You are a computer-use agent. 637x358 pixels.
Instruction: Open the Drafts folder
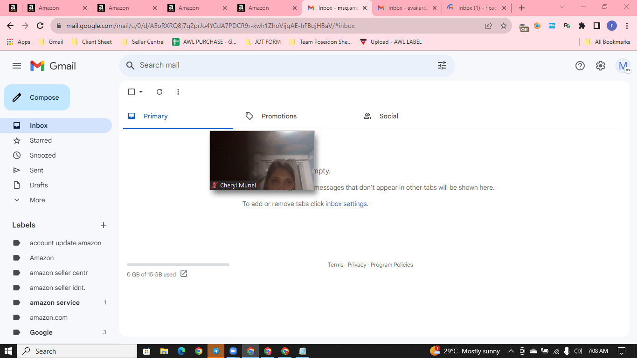pyautogui.click(x=56, y=185)
